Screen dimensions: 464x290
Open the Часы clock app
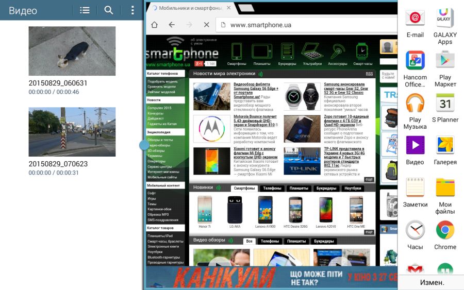[x=415, y=230]
